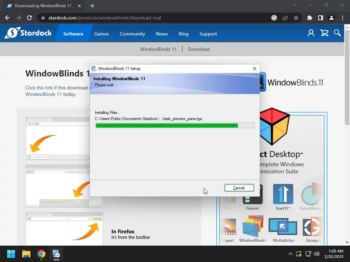Click the Chrome tab search chevron
This screenshot has width=350, height=262.
coord(295,5)
